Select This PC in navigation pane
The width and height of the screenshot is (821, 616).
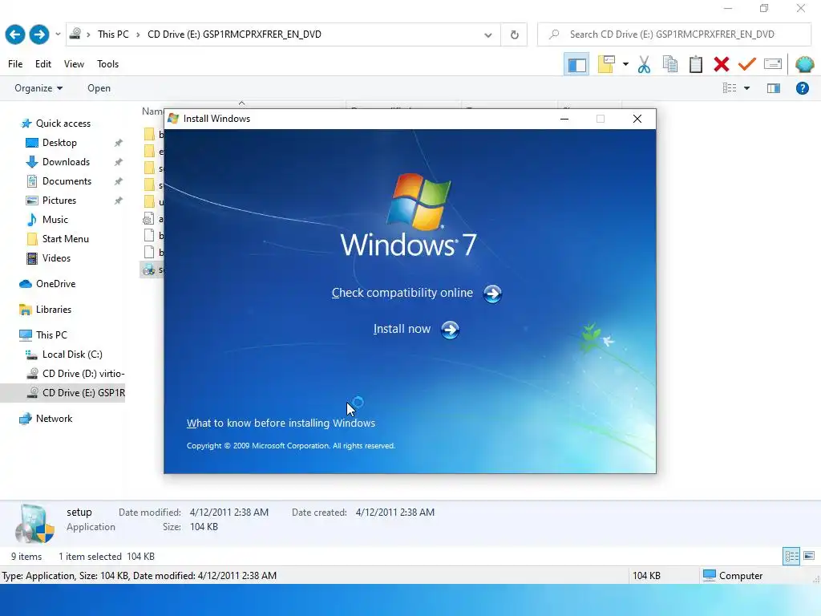coord(51,335)
